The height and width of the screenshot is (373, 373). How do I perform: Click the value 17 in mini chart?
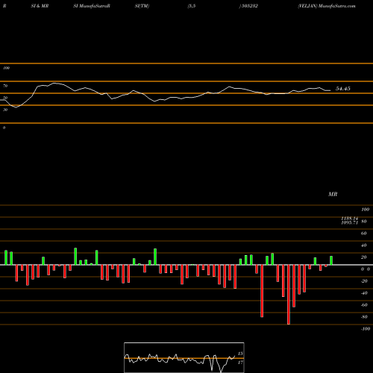tap(240, 363)
